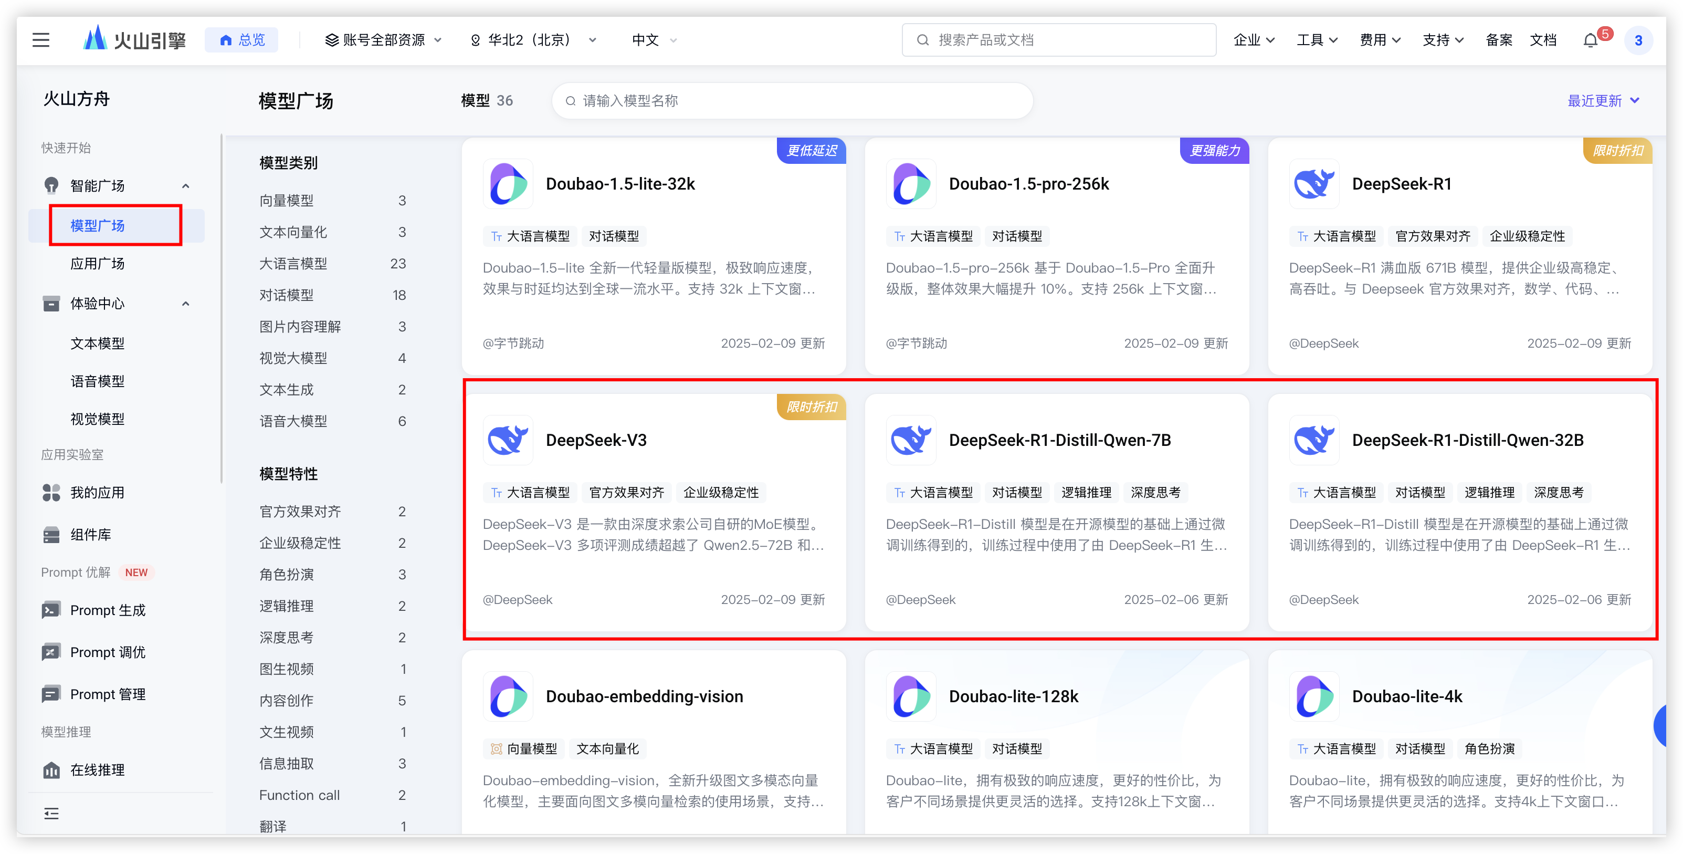Collapse the 智能广场 sidebar section
The width and height of the screenshot is (1683, 854).
point(185,186)
